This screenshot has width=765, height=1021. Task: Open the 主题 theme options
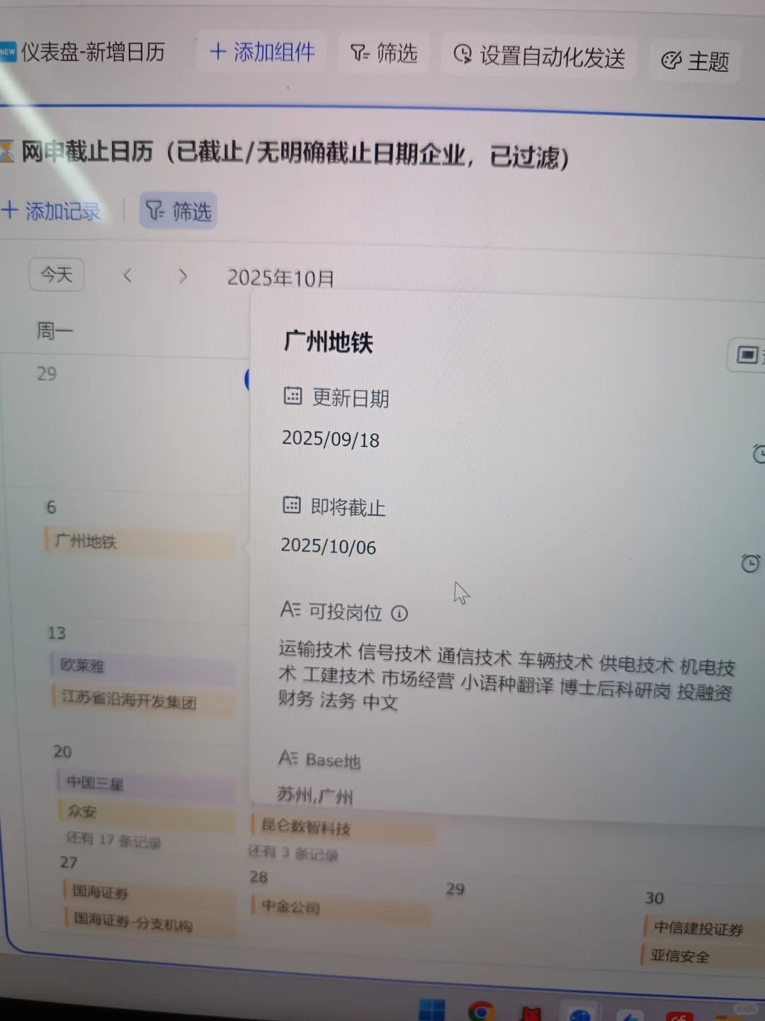coord(695,61)
